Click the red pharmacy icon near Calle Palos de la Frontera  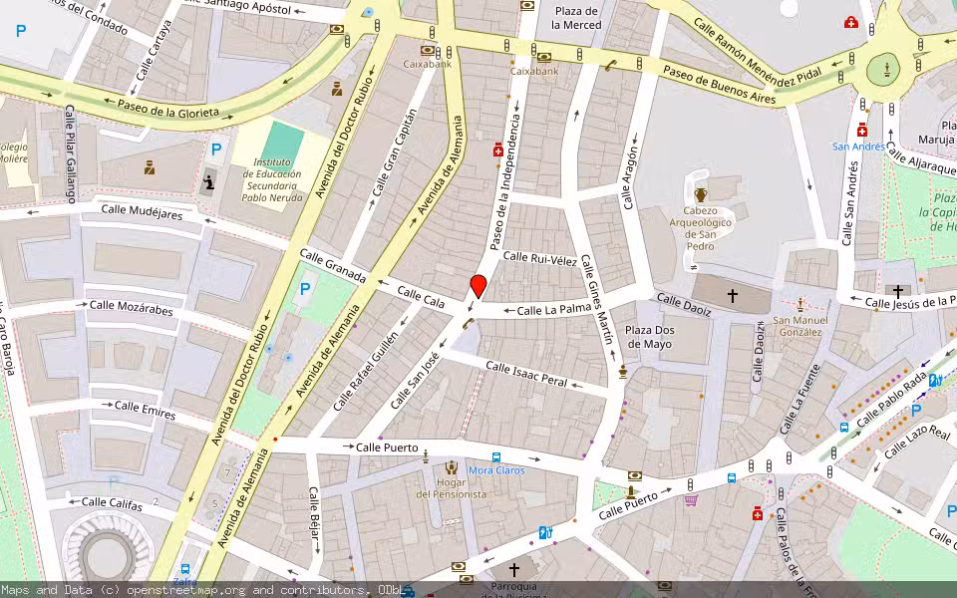click(758, 514)
